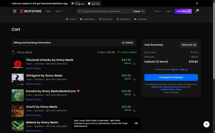Open the Shinigami track thumbnail

pos(18,80)
